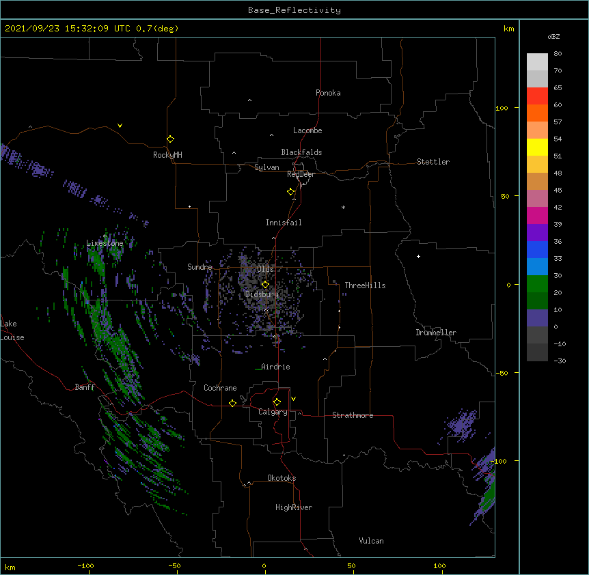The width and height of the screenshot is (589, 575).
Task: Select the red 60-65 dBZ legend swatch
Action: 537,96
